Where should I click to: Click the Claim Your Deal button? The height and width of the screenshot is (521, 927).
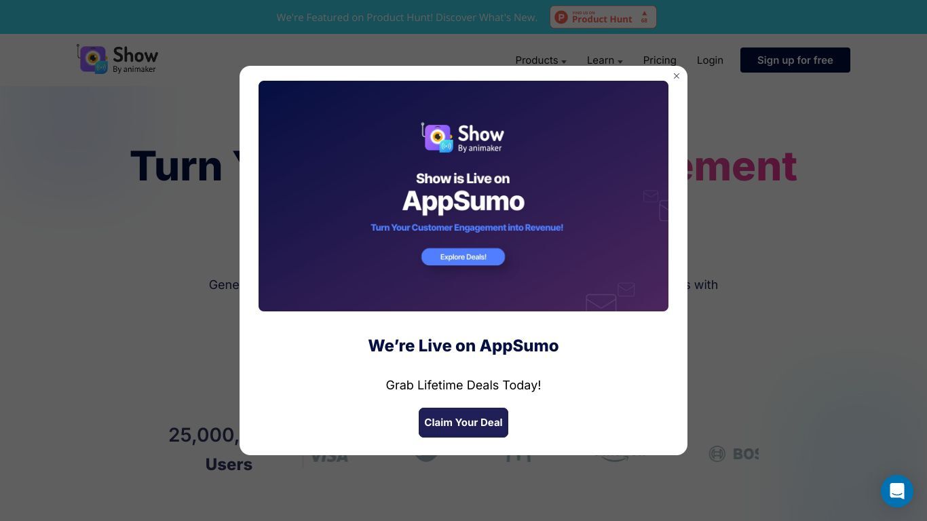pyautogui.click(x=463, y=423)
